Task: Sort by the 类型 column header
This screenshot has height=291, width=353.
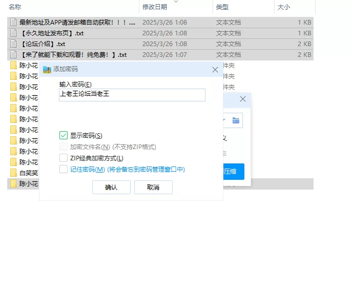Action: (222, 7)
